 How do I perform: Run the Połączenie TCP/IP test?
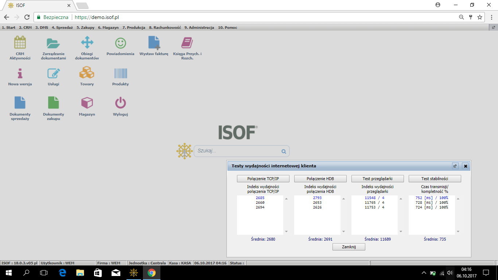click(x=263, y=179)
